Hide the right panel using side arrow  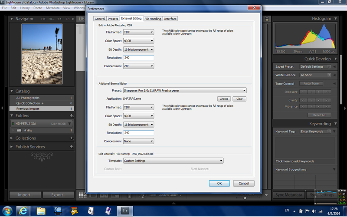pos(345,108)
